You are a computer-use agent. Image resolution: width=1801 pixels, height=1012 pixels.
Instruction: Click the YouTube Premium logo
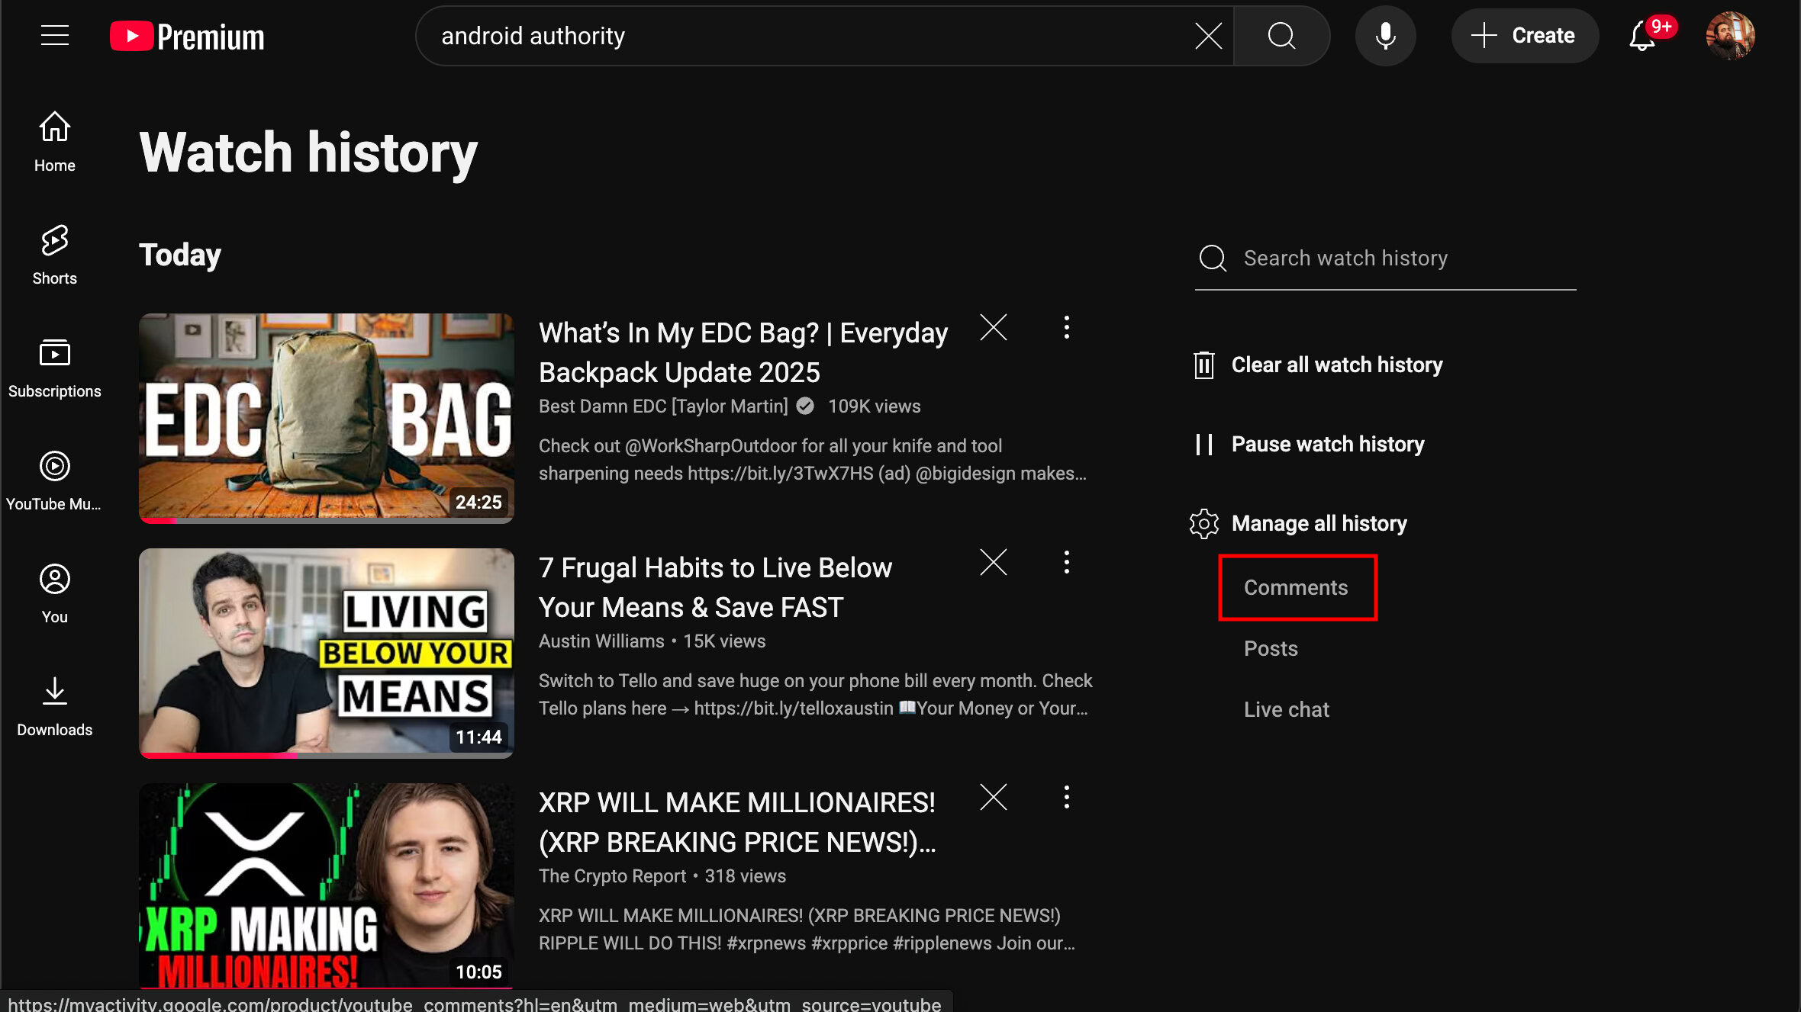tap(187, 36)
